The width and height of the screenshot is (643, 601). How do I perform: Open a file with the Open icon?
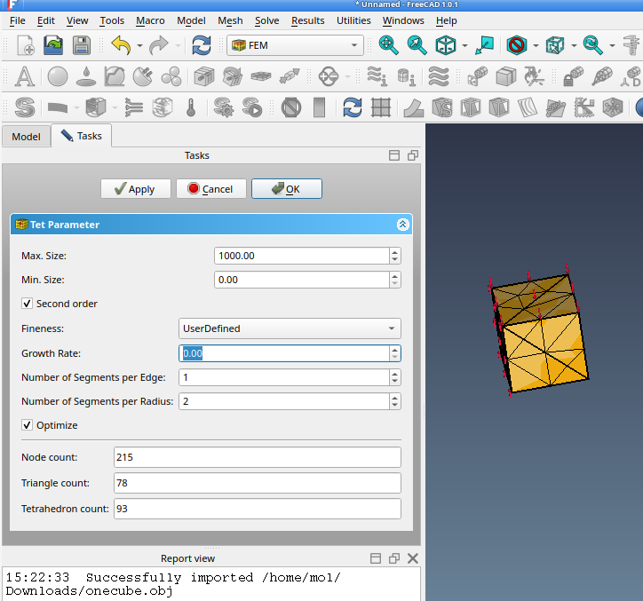(x=53, y=45)
